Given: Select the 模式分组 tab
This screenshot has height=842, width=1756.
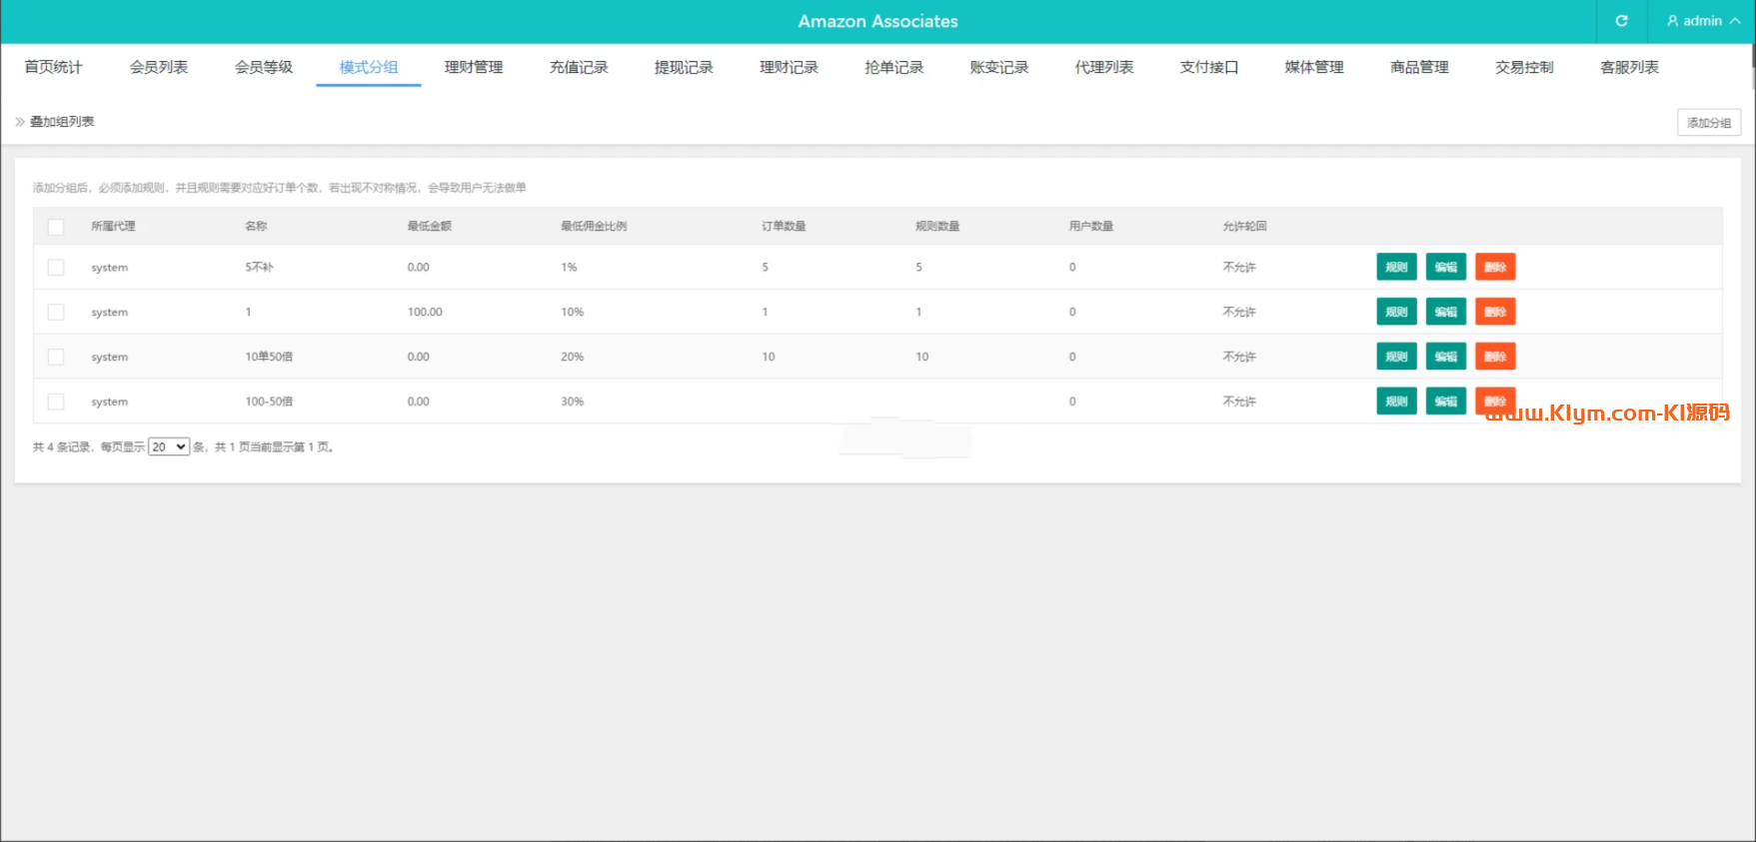Looking at the screenshot, I should point(369,67).
